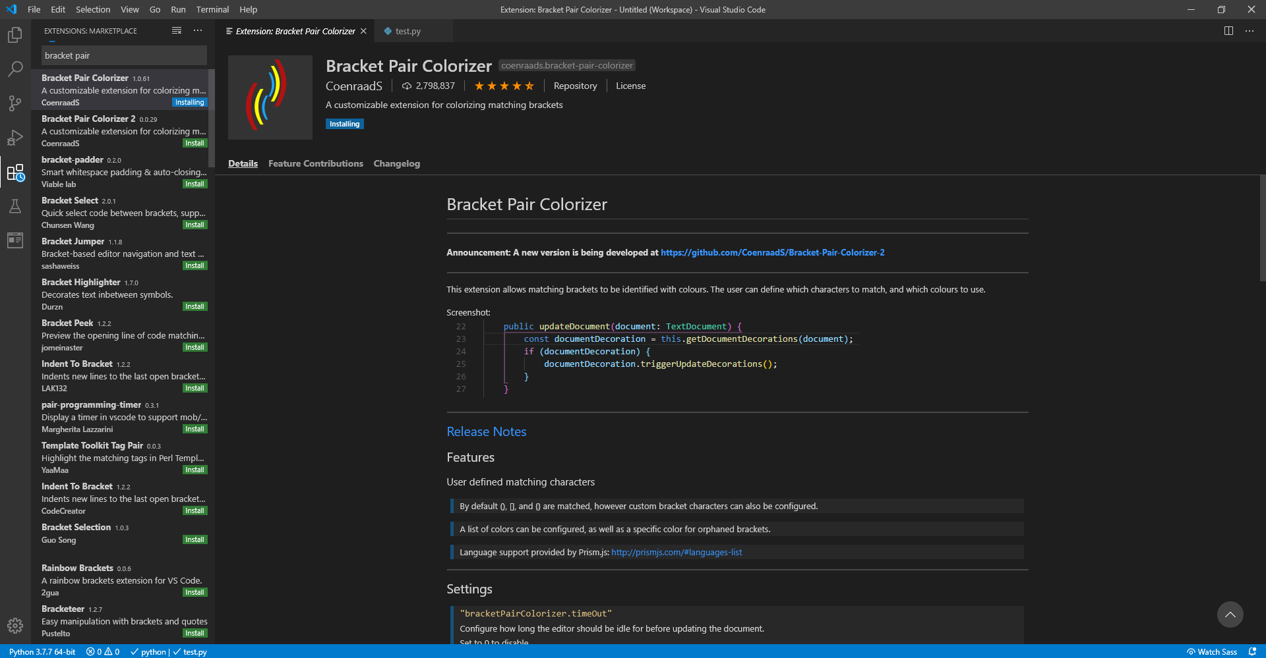
Task: Install Bracket Pair Colorizer 2
Action: coord(195,143)
